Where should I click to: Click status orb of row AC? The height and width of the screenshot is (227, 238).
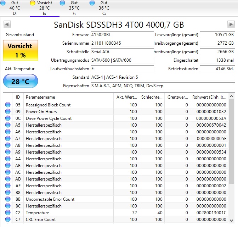(8, 172)
